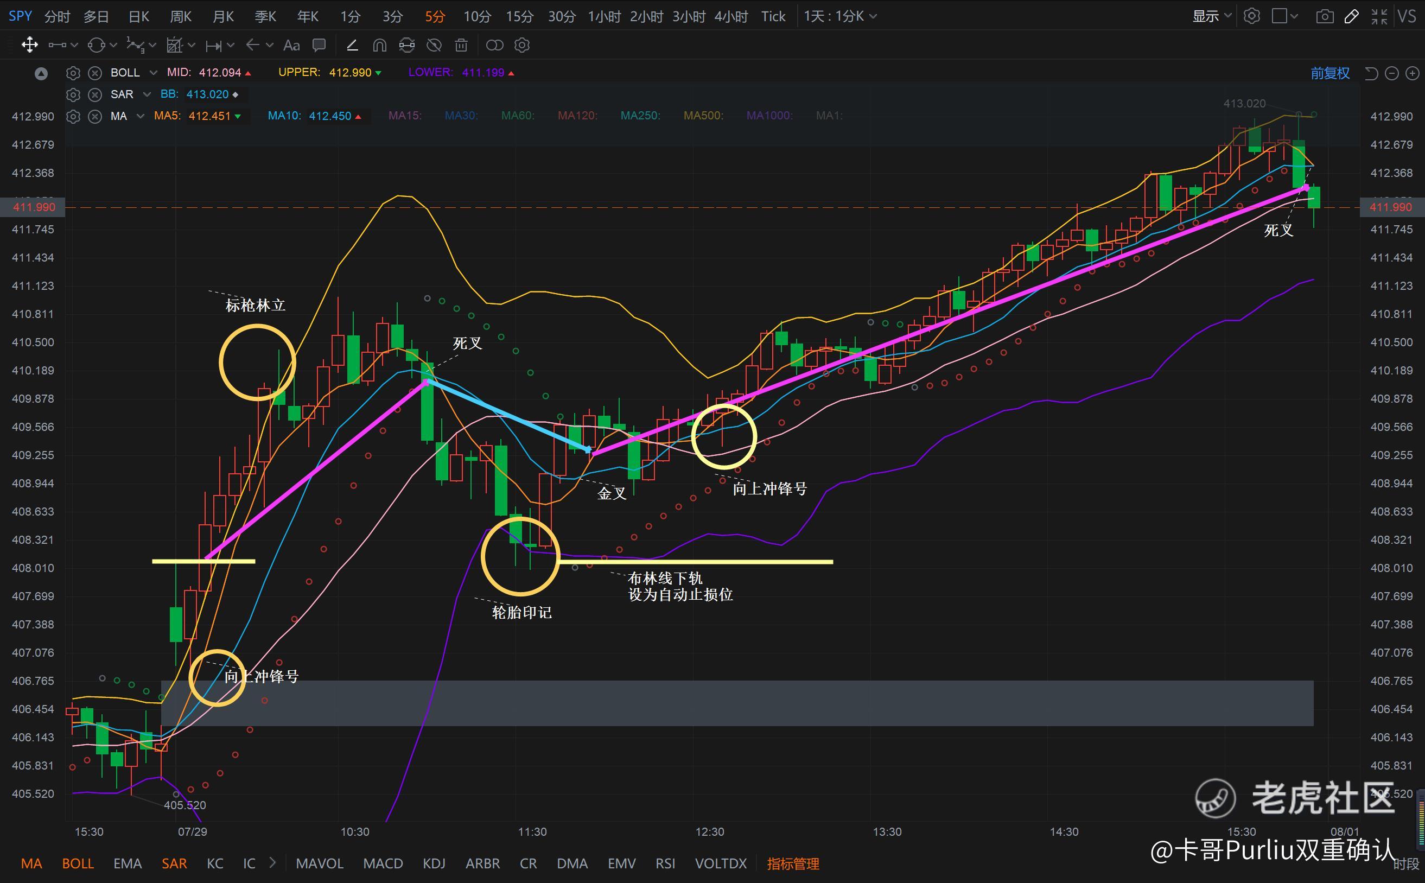
Task: Select the circle shape drawing tool
Action: 97,45
